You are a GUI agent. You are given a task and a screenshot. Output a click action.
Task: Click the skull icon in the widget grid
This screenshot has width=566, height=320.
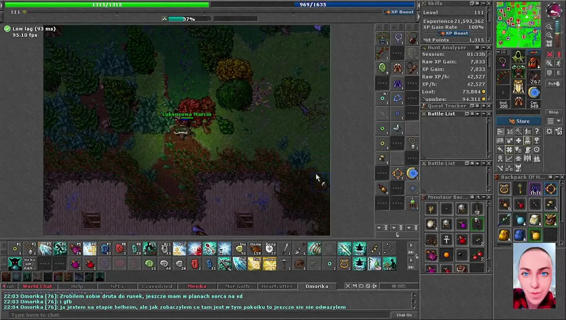coord(518,159)
